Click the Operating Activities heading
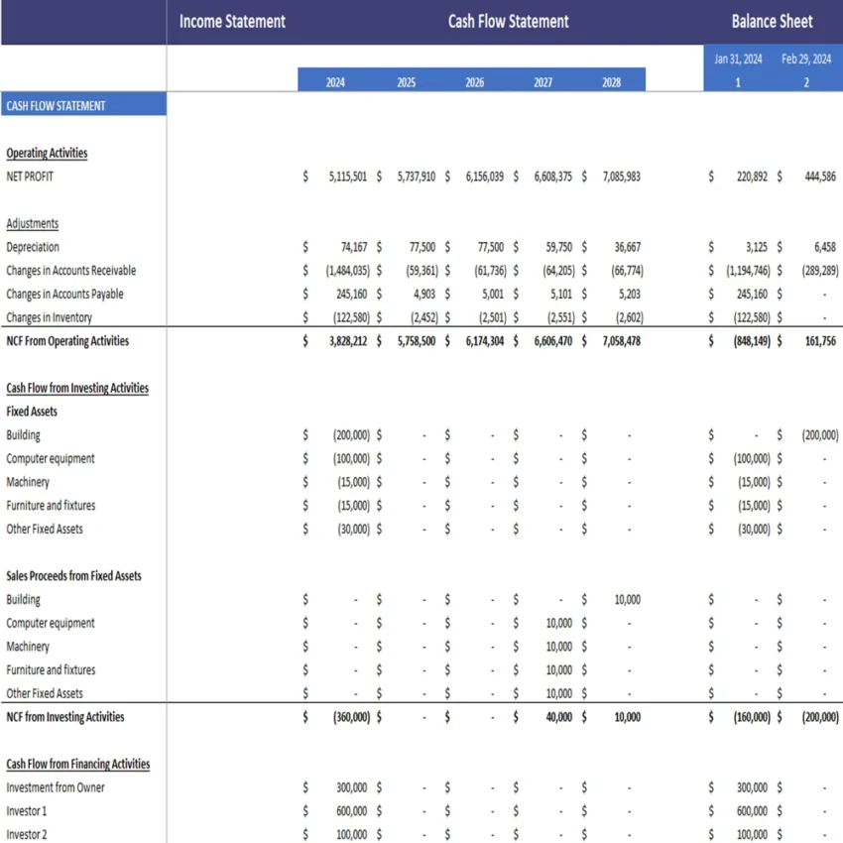Image resolution: width=843 pixels, height=843 pixels. tap(46, 153)
